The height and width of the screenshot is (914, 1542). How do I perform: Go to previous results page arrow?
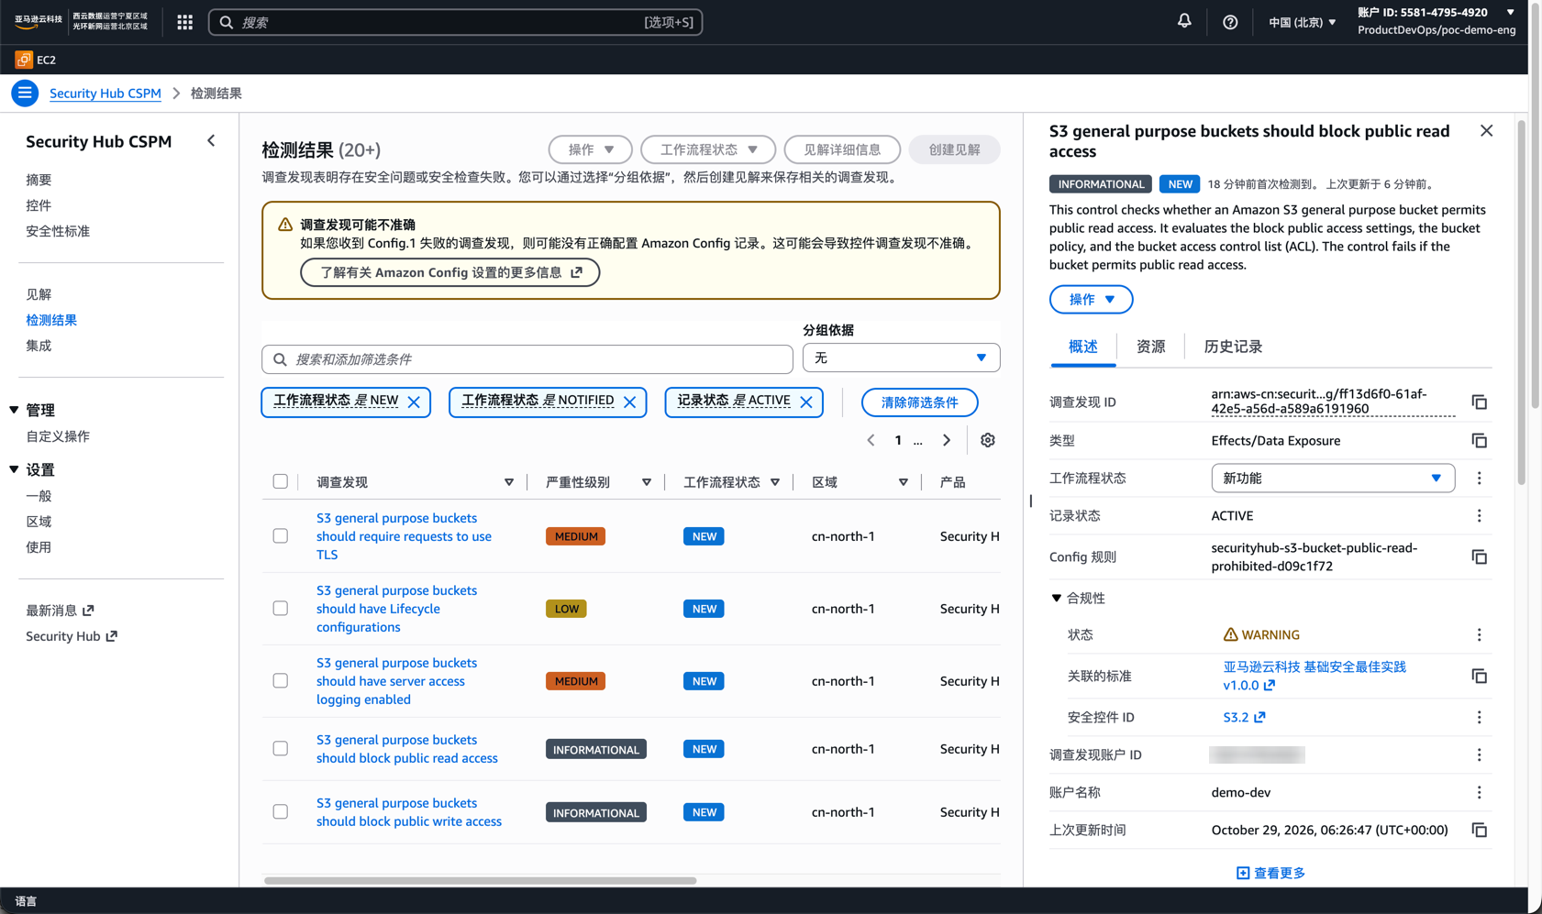(x=871, y=441)
